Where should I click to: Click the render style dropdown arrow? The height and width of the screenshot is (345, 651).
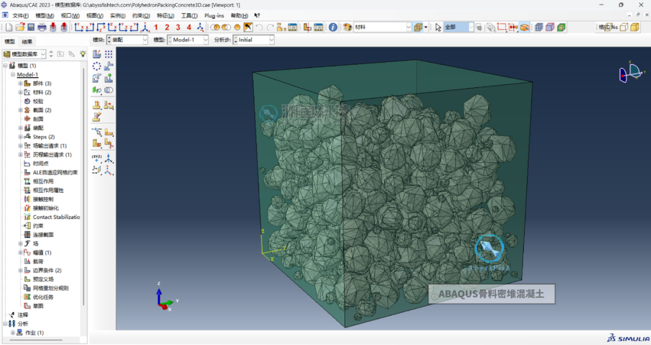(x=426, y=27)
